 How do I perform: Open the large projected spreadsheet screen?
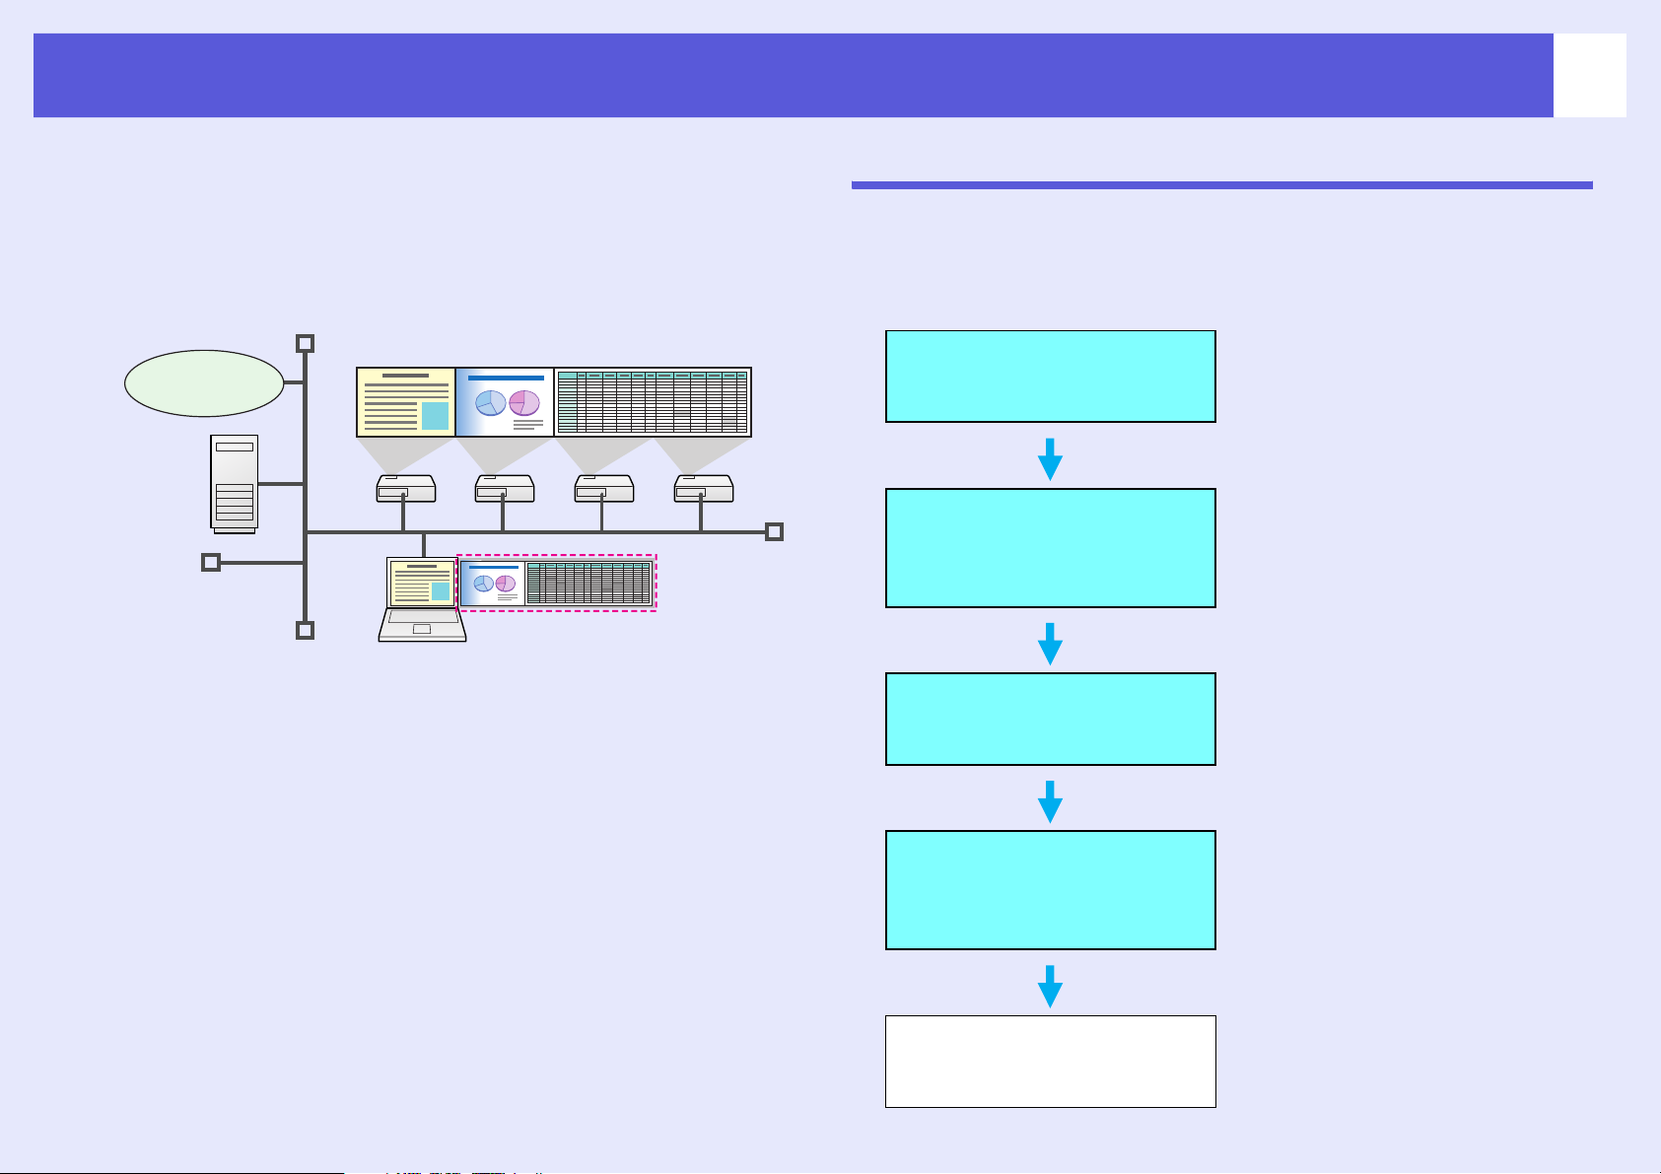point(653,402)
